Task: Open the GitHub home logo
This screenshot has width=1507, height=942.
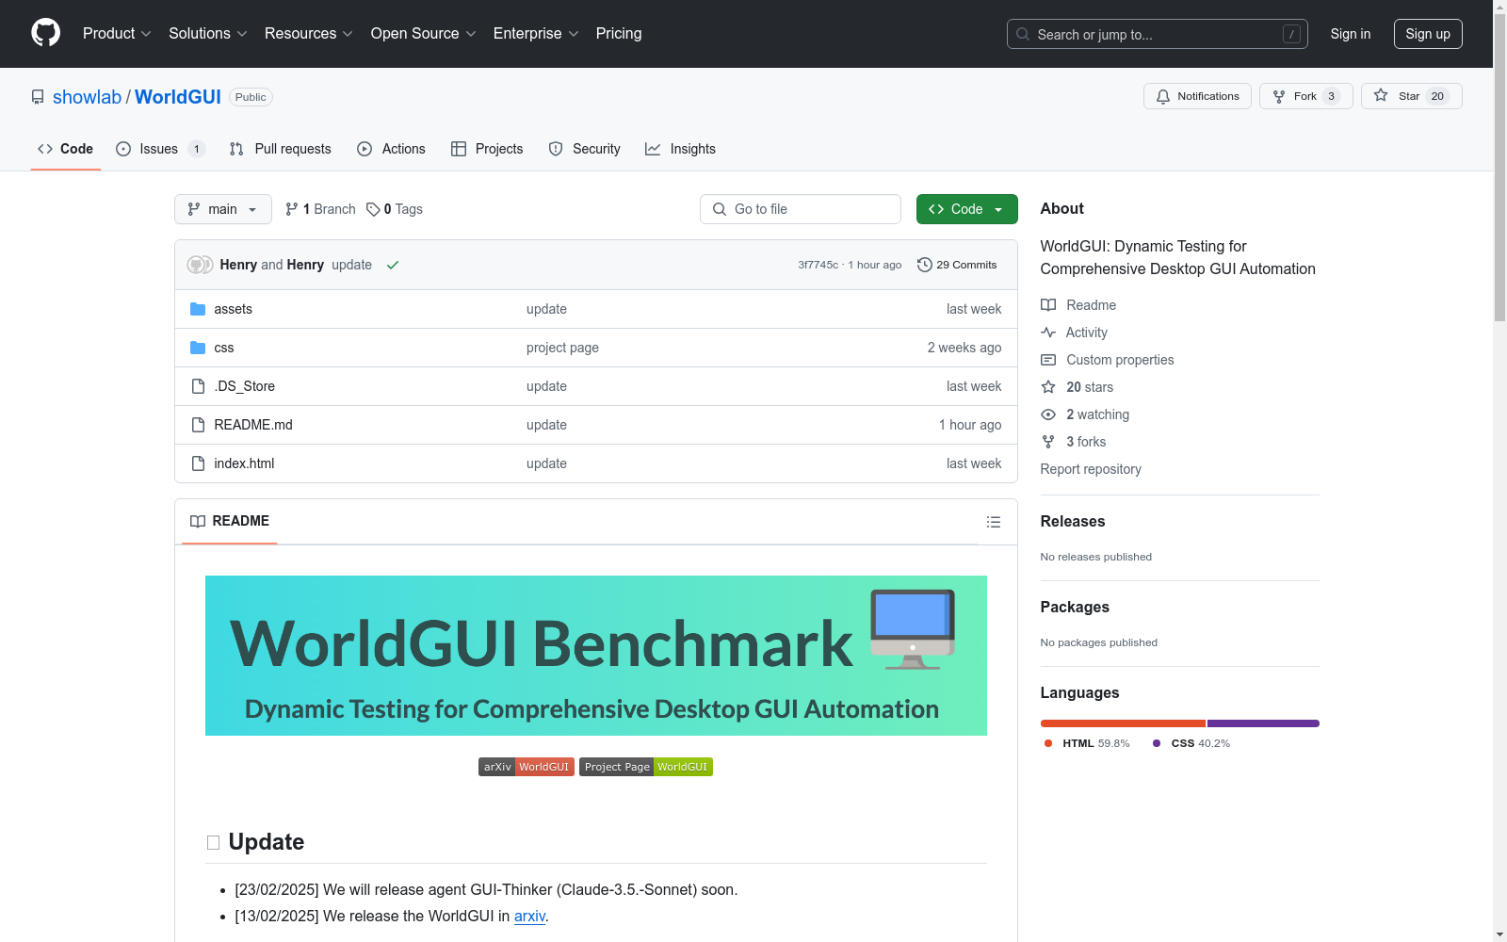Action: click(x=45, y=33)
